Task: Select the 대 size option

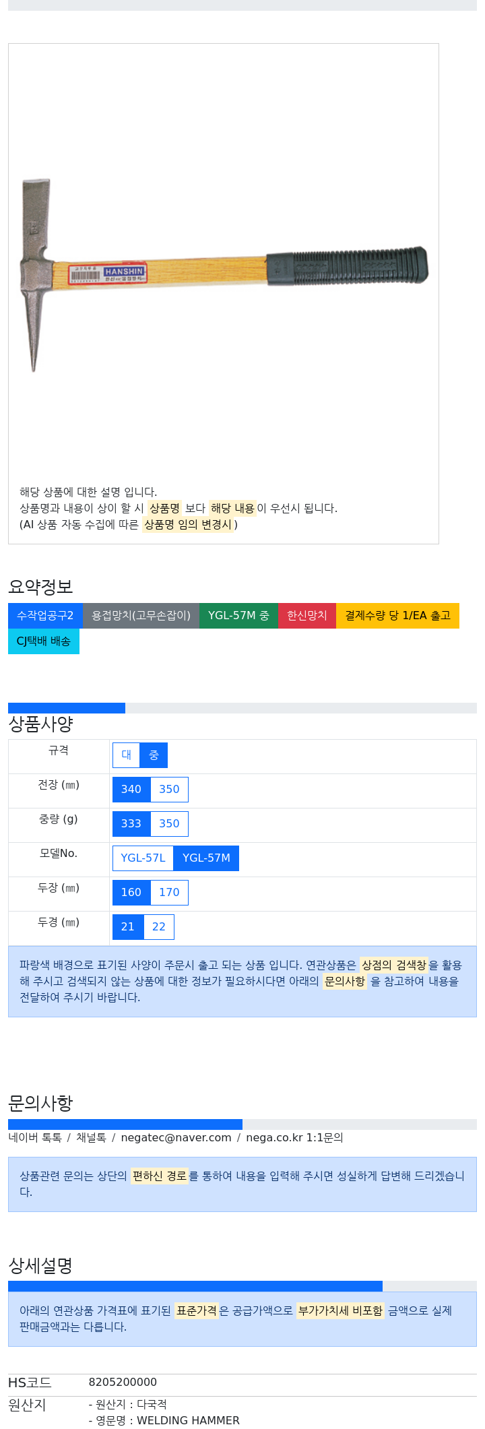Action: (x=126, y=755)
